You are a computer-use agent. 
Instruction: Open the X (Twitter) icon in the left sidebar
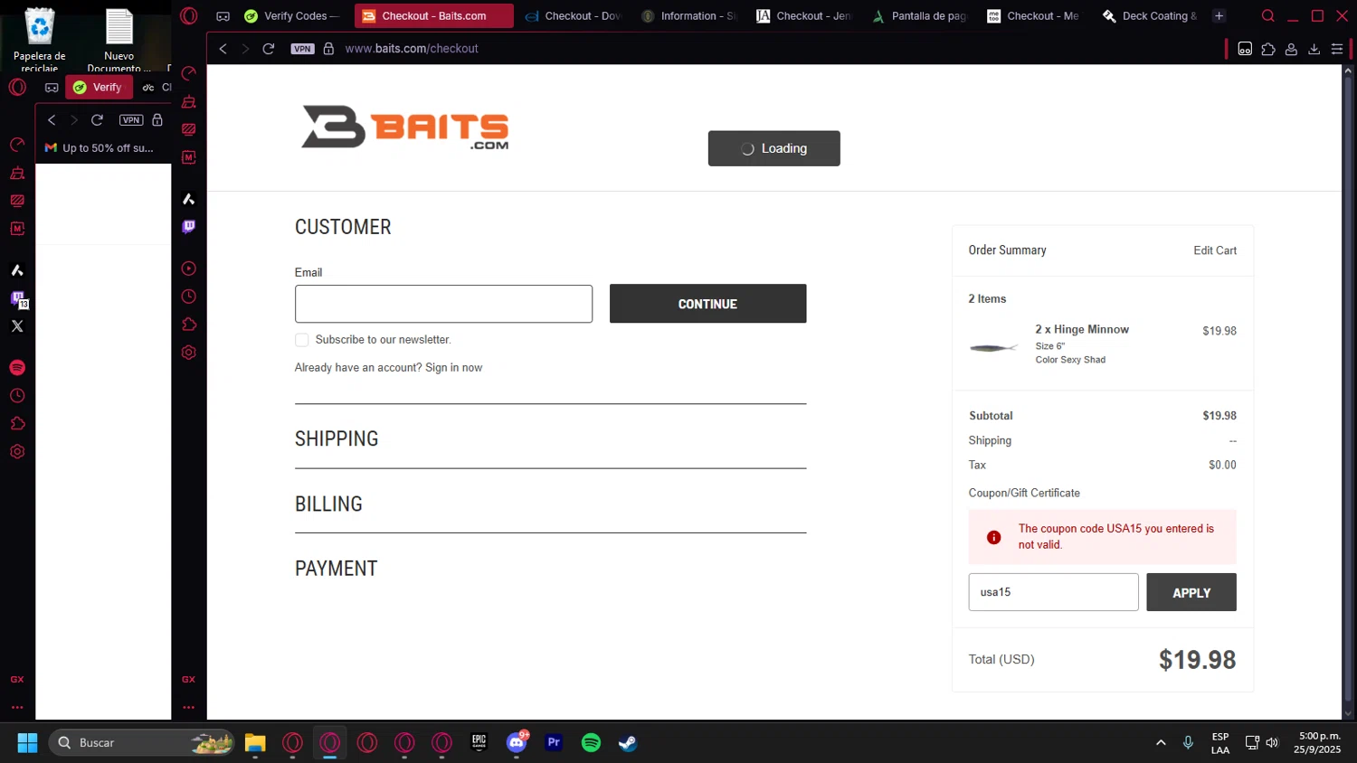17,326
